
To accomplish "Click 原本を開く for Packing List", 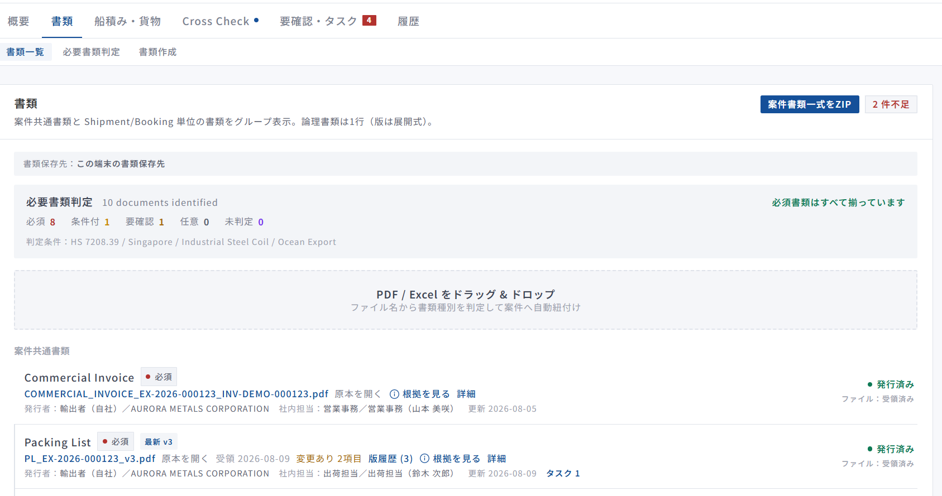I will 185,459.
